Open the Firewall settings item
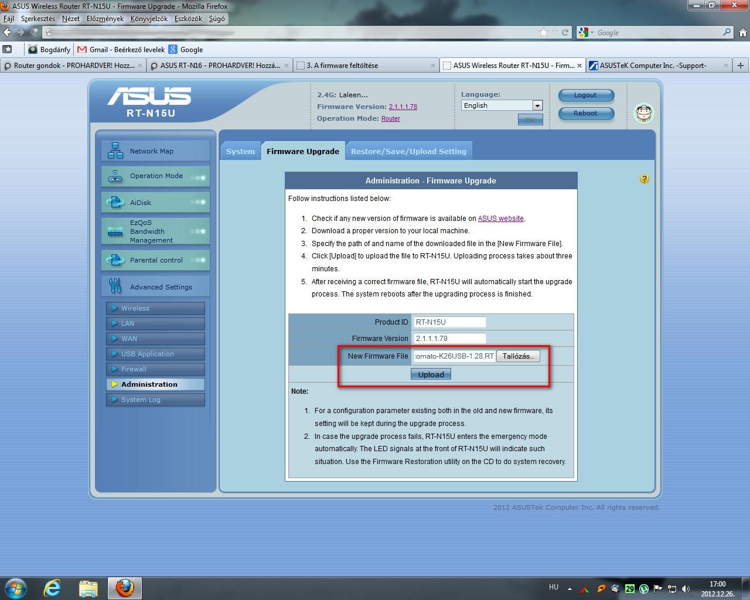This screenshot has height=600, width=750. coord(156,369)
